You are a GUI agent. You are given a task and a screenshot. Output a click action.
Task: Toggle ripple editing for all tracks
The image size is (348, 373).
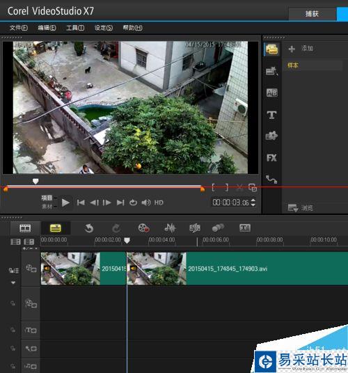pyautogui.click(x=14, y=271)
